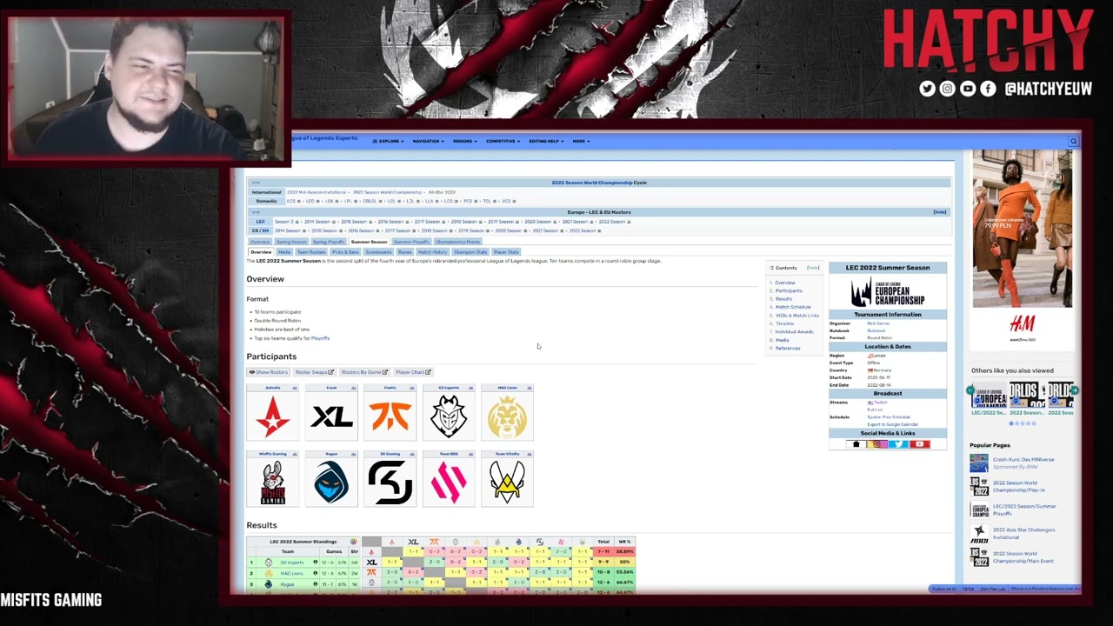1113x626 pixels.
Task: Open the Runes tab
Action: pos(405,252)
